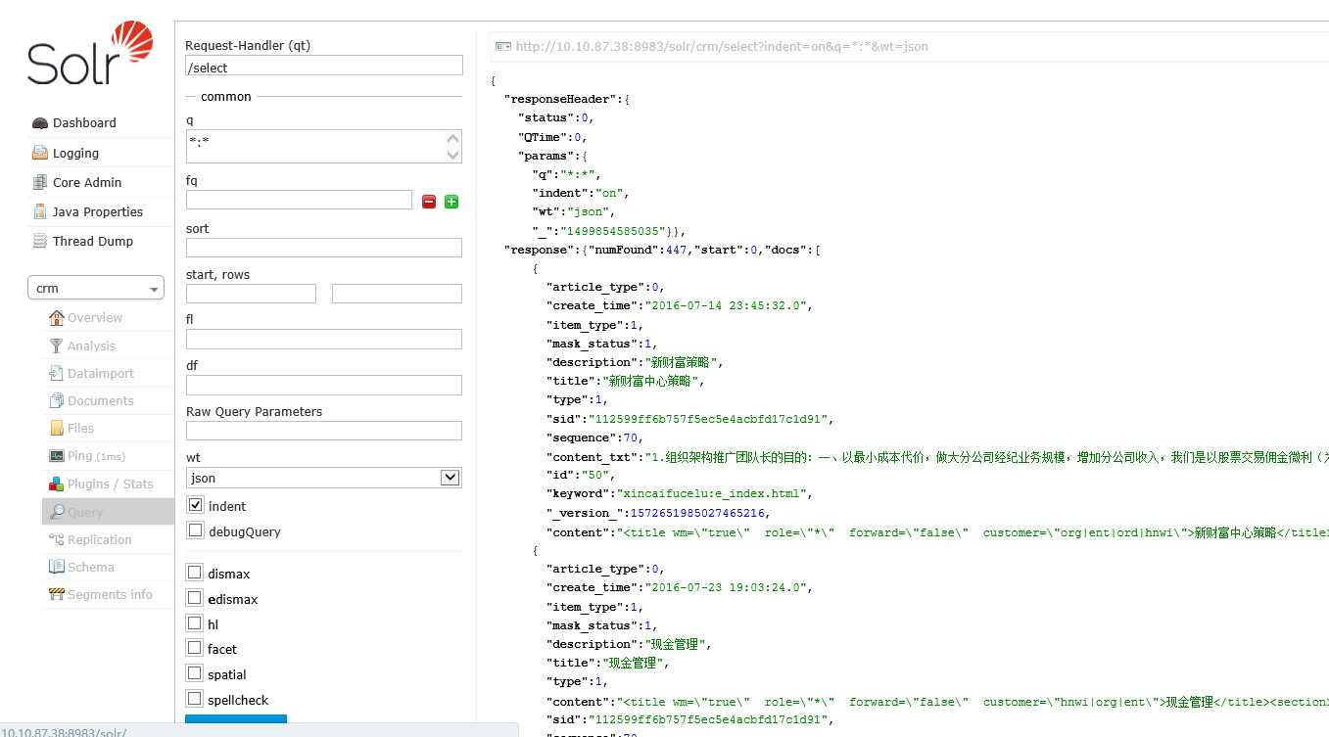1329x737 pixels.
Task: Click the Segments info icon
Action: pos(57,594)
